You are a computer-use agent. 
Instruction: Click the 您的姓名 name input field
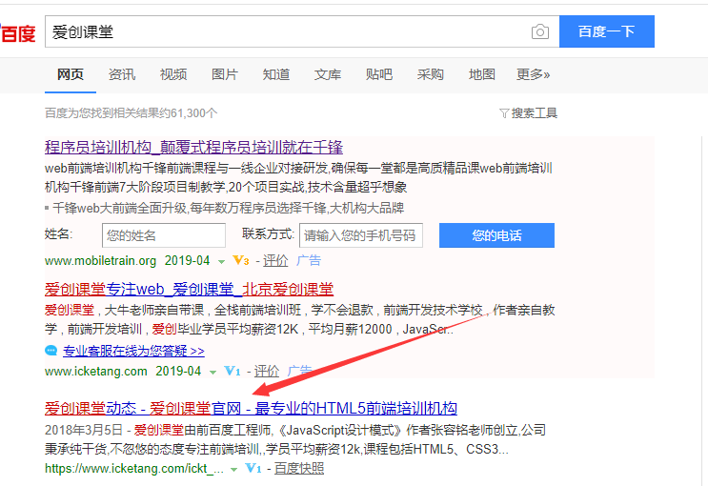[x=164, y=235]
